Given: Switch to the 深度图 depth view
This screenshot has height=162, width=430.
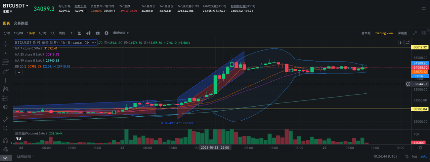Looking at the screenshot, I should pyautogui.click(x=402, y=33).
